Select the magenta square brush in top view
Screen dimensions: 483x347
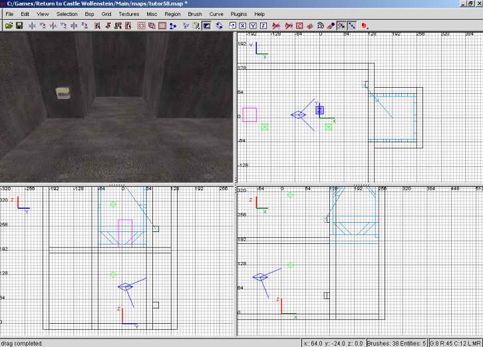[x=249, y=114]
